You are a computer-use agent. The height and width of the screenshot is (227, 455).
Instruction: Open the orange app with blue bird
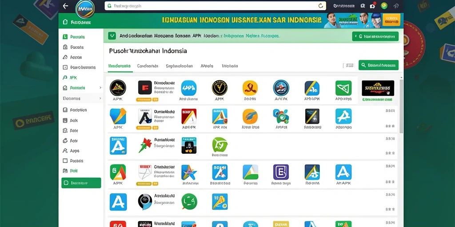[250, 117]
